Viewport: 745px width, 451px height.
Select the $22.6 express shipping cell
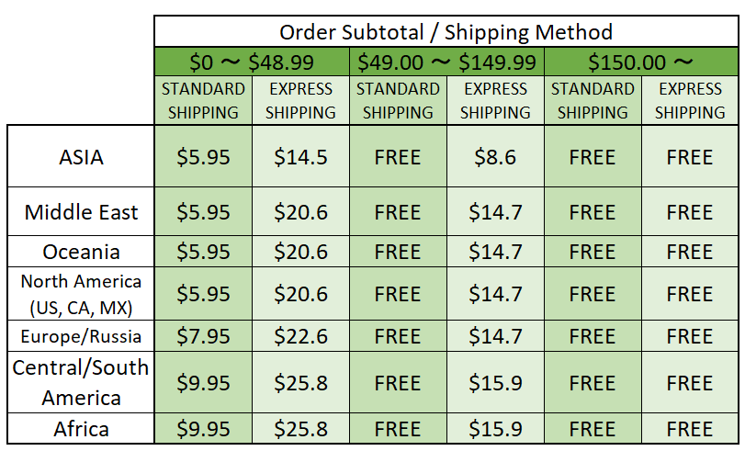tap(300, 336)
